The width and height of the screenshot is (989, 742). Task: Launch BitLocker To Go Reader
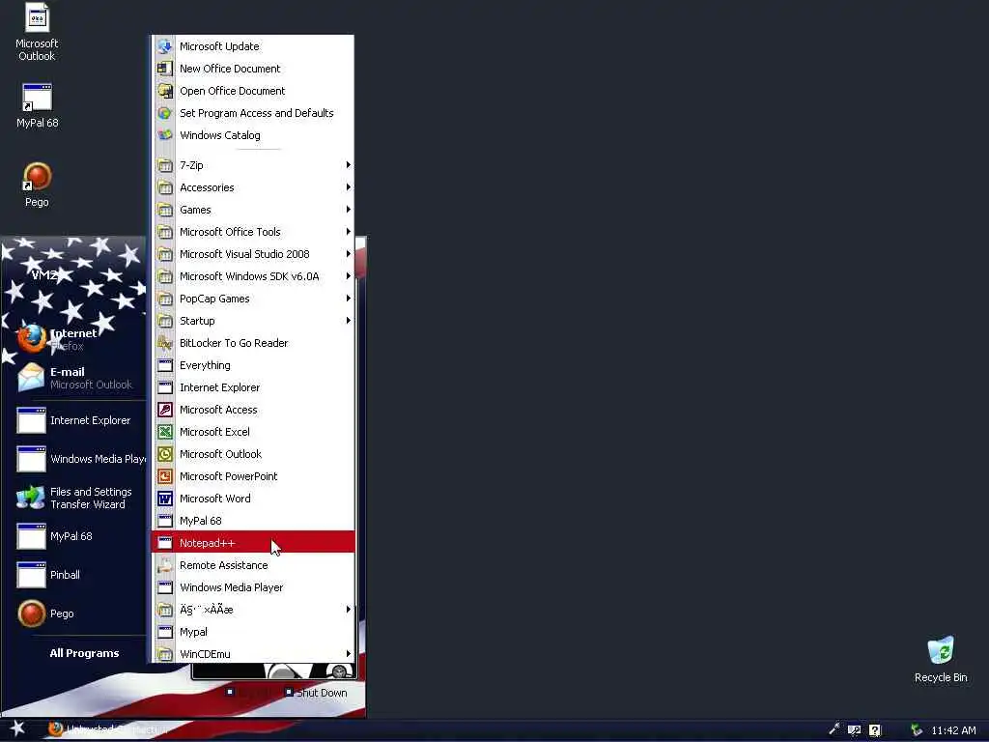(x=252, y=343)
